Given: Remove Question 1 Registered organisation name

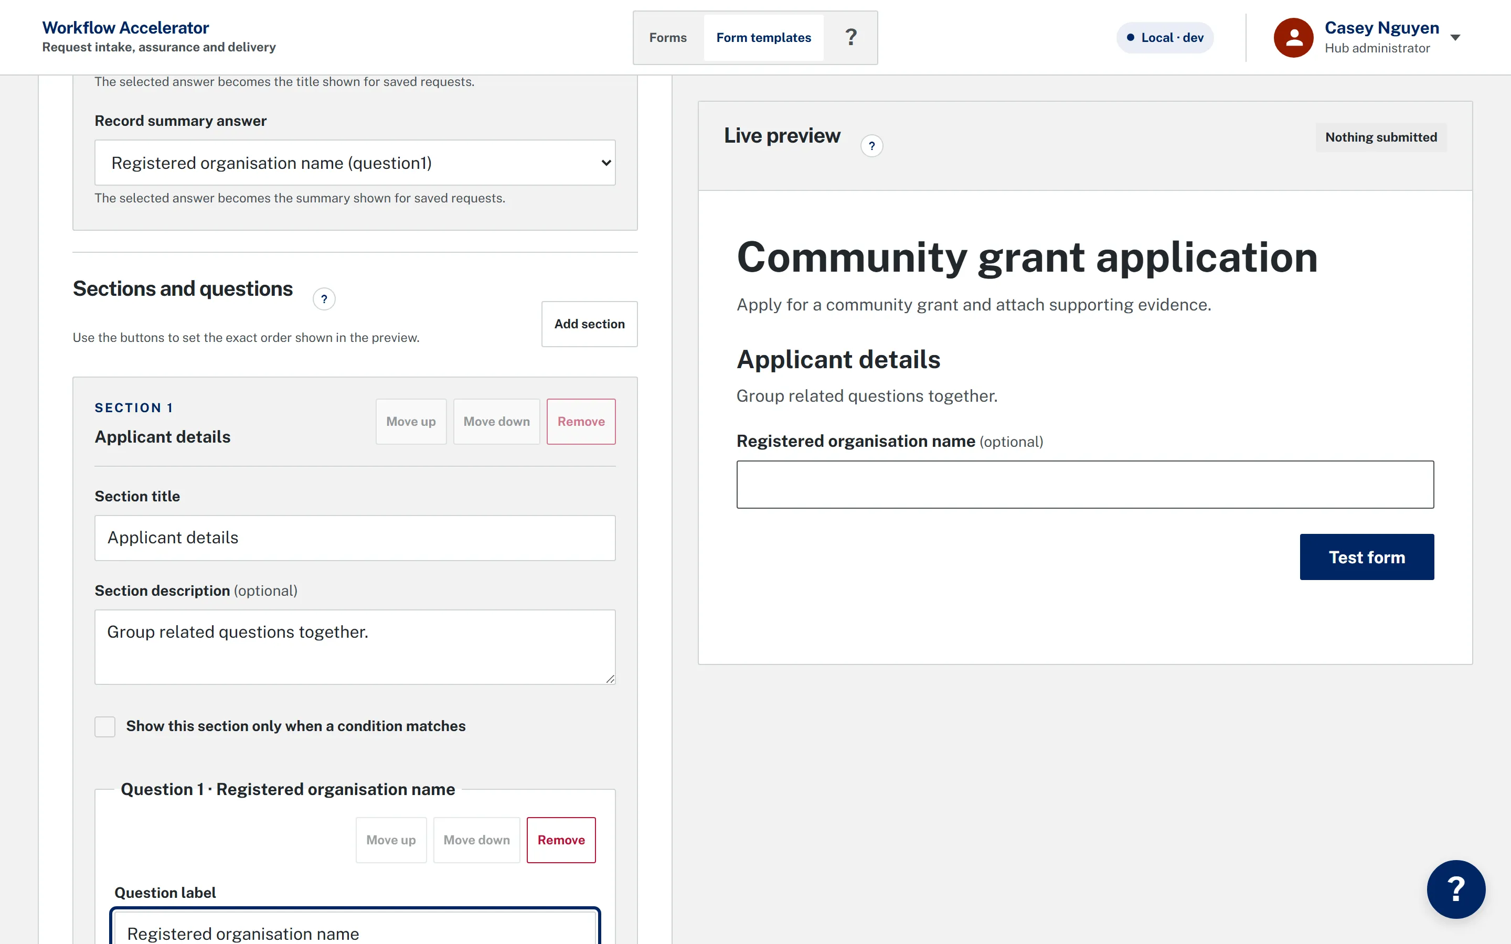Looking at the screenshot, I should click(561, 840).
